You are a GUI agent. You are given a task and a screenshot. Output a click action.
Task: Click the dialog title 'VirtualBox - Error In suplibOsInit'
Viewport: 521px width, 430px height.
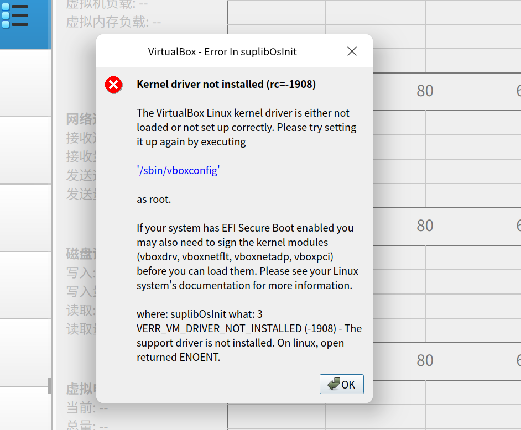point(222,51)
